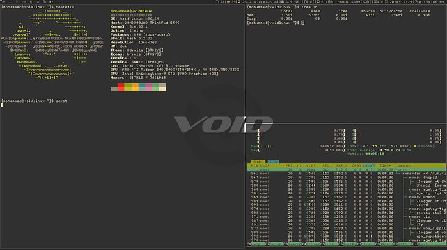Image resolution: width=447 pixels, height=250 pixels.
Task: Sort htop by the RES column header
Action: click(x=326, y=165)
